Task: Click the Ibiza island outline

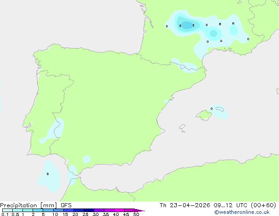Action: (182, 127)
